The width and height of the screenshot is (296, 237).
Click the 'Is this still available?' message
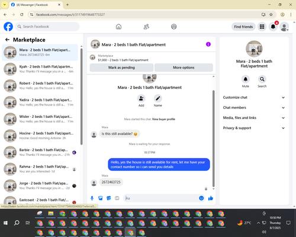point(120,134)
